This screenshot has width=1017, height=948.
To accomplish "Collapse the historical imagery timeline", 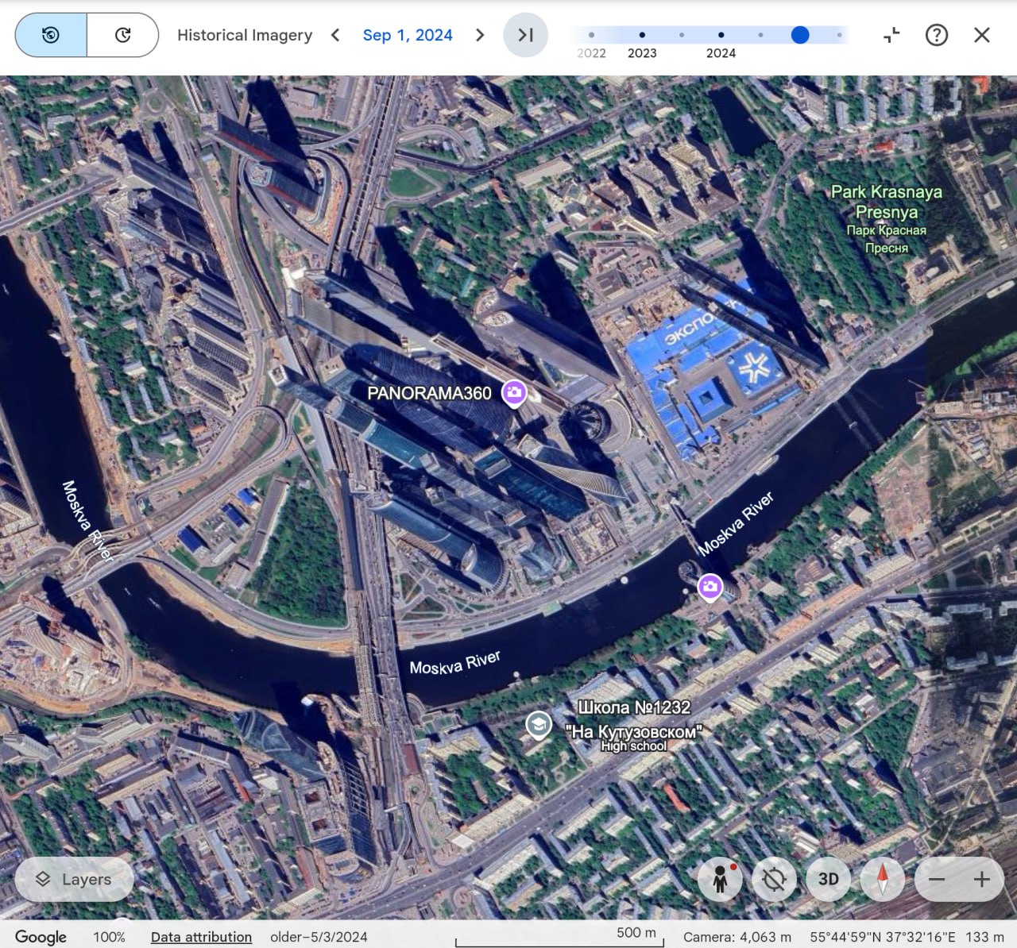I will pyautogui.click(x=891, y=35).
